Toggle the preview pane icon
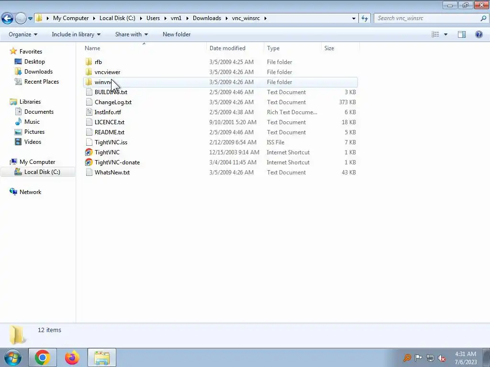The width and height of the screenshot is (490, 367). [462, 34]
